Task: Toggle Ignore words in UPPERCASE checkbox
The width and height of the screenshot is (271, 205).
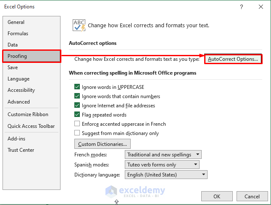Action: pyautogui.click(x=77, y=87)
